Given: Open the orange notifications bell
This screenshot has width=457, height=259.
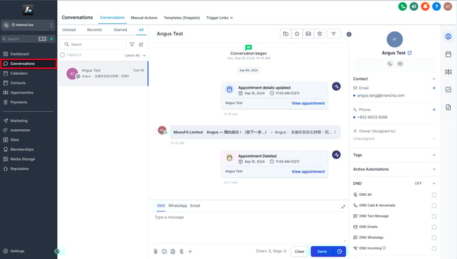Looking at the screenshot, I should tap(425, 6).
